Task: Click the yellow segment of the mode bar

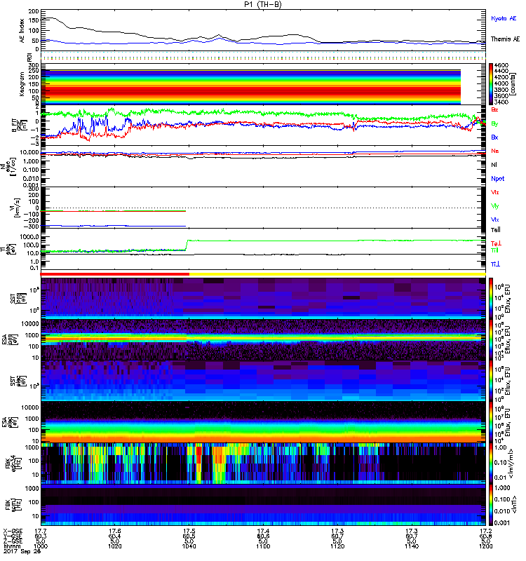Action: point(337,274)
